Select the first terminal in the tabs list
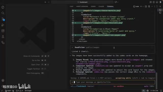The image size is (163, 92). 160,10
